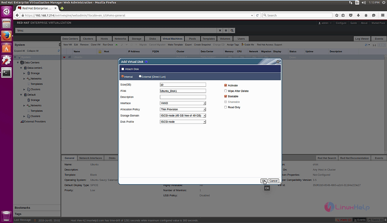Open the Storage Domain dropdown
The height and width of the screenshot is (223, 387).
click(x=183, y=115)
